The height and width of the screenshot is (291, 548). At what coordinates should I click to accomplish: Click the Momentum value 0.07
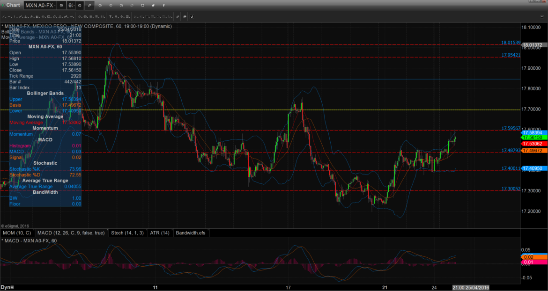(77, 134)
